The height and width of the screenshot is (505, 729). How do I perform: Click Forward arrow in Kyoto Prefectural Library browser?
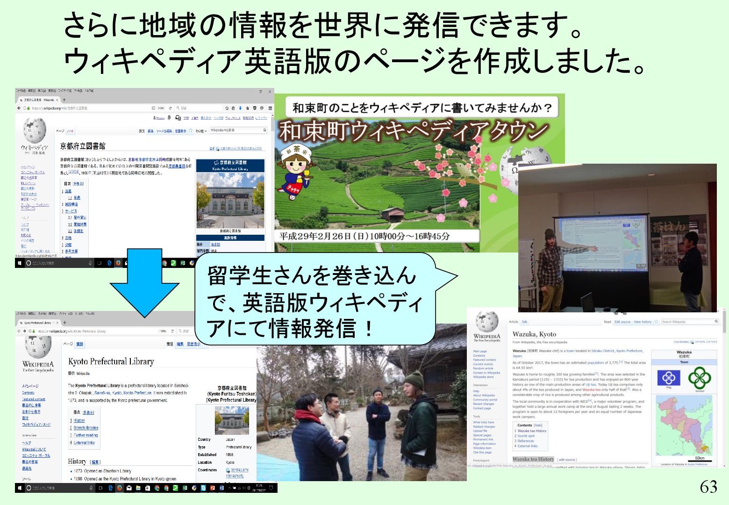(25, 331)
